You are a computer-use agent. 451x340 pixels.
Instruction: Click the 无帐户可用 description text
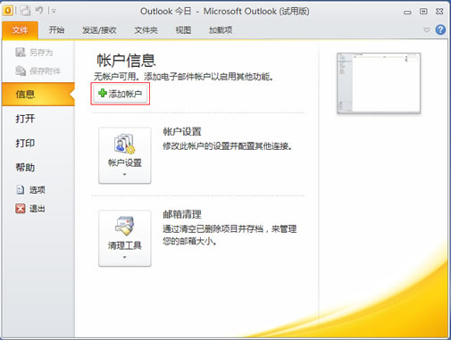coord(184,77)
